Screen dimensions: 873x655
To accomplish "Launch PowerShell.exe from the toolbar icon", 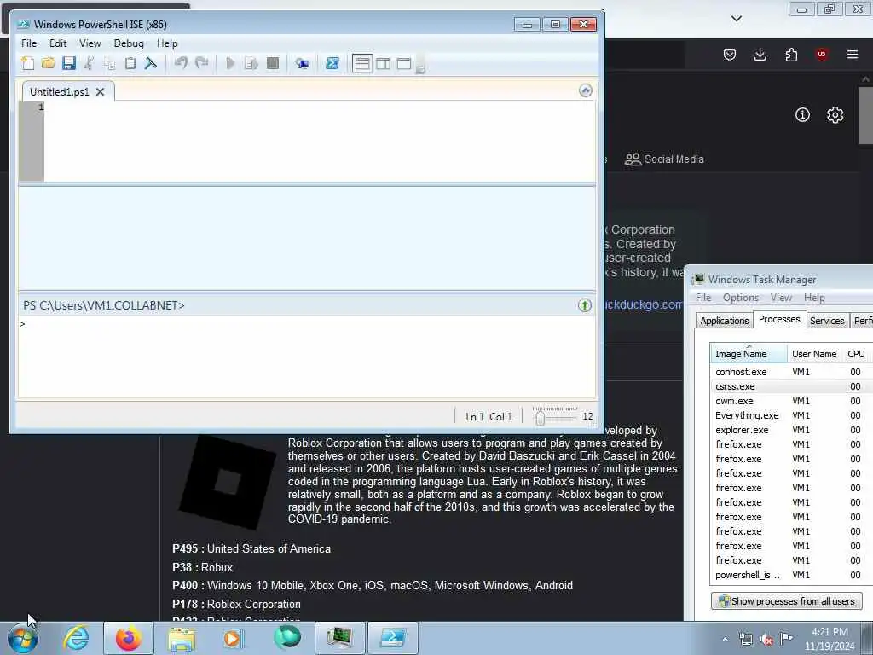I will click(x=332, y=63).
